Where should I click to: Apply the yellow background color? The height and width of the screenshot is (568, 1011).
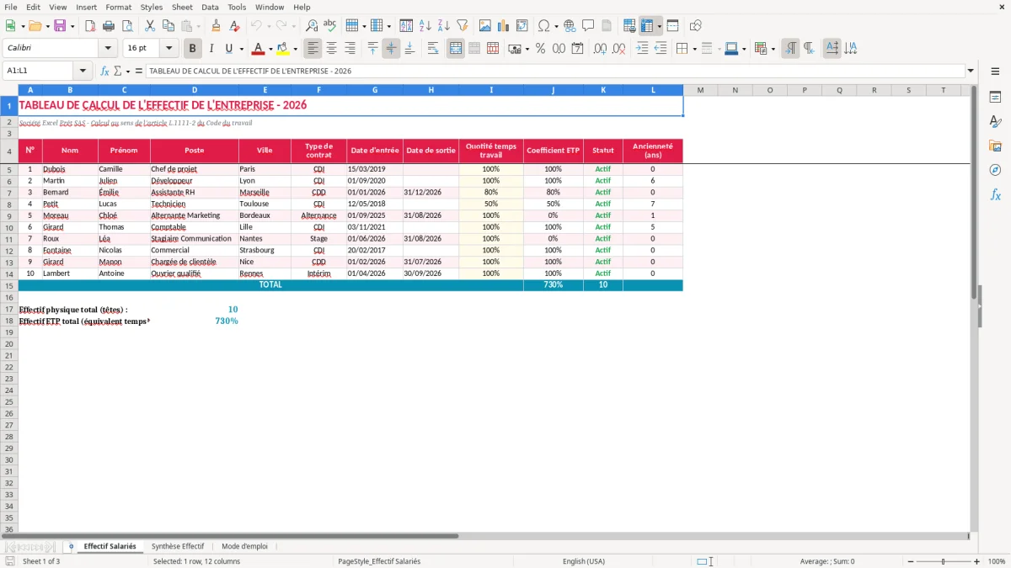click(x=283, y=49)
